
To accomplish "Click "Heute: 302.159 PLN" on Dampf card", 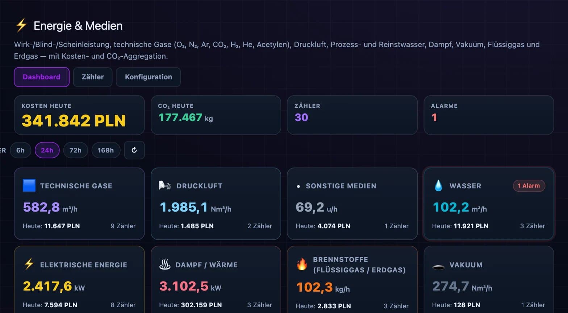I will (x=190, y=305).
